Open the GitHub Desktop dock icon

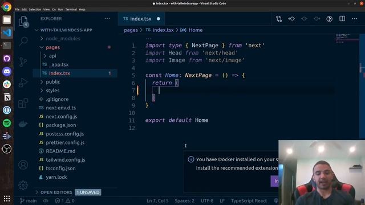tap(7, 58)
